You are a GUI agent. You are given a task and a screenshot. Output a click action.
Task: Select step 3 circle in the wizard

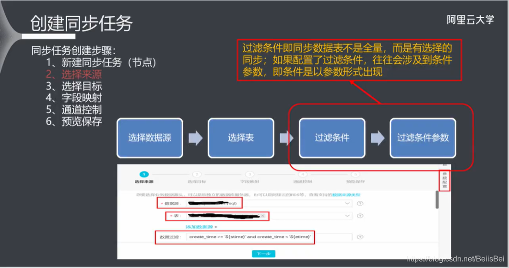249,174
